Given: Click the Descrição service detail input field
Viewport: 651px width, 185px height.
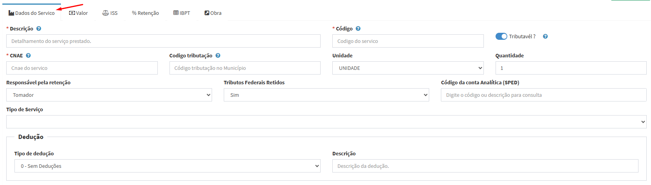Looking at the screenshot, I should [163, 41].
